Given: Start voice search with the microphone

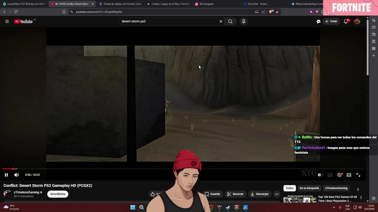Looking at the screenshot, I should pyautogui.click(x=244, y=21).
